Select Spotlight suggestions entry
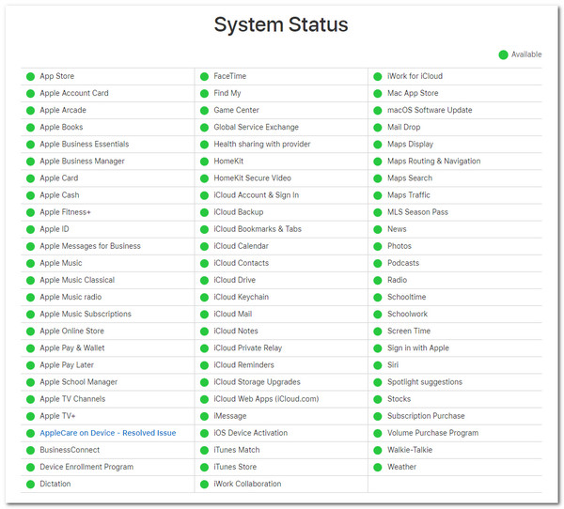564x509 pixels. [425, 381]
